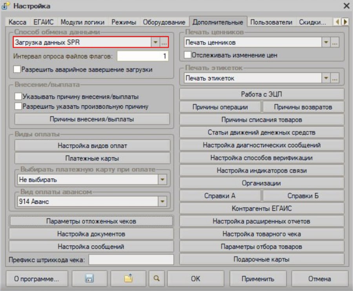Toggle Отслеживать изменение цен checkbox
The image size is (353, 291).
point(187,55)
